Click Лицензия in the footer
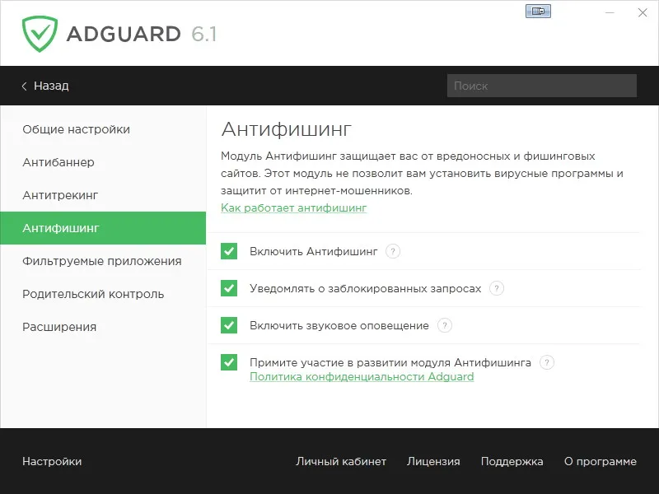The height and width of the screenshot is (494, 659). point(433,461)
